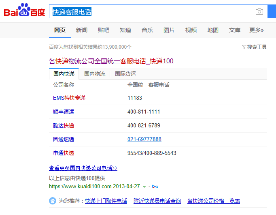The width and height of the screenshot is (276, 215).
Task: Click the 021-69777888 phone number link
Action: coord(144,139)
